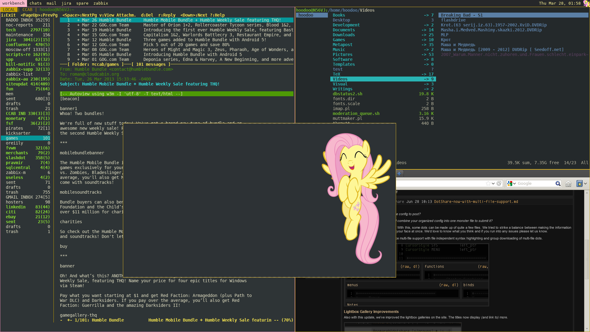
Task: Switch to the zabbix workspace
Action: point(100,3)
